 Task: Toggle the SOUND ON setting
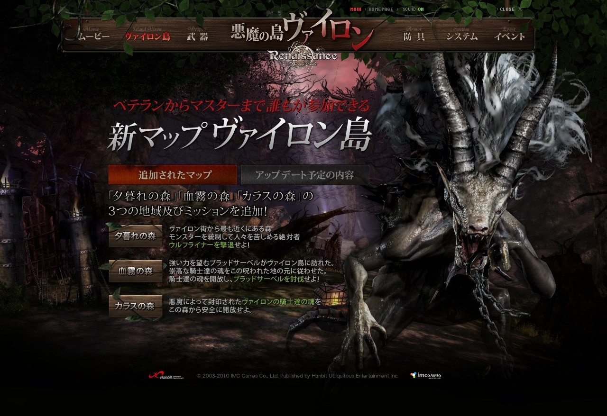click(x=413, y=9)
